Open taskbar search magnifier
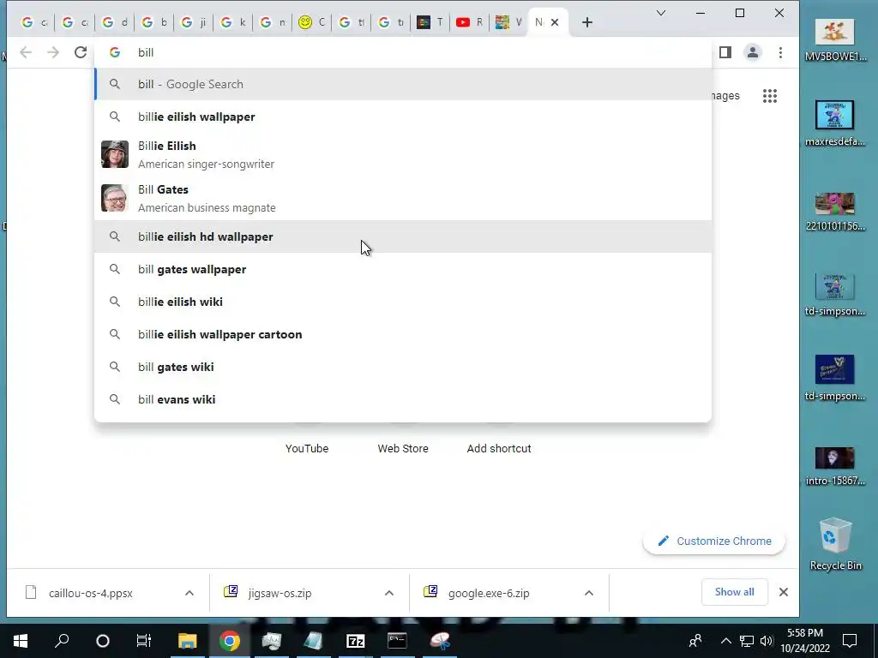Screen dimensions: 878x658 point(62,640)
